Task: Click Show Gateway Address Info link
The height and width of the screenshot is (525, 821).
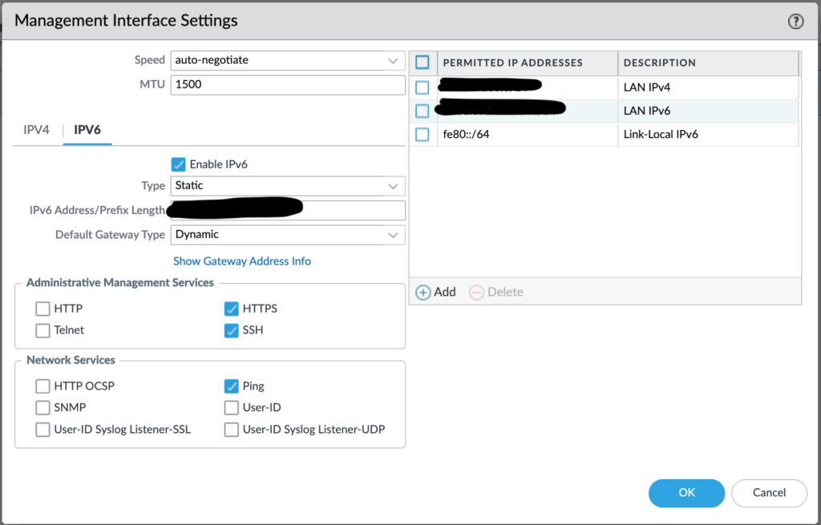Action: coord(242,261)
